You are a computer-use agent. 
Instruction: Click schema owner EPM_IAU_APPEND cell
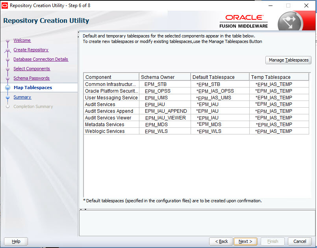165,111
